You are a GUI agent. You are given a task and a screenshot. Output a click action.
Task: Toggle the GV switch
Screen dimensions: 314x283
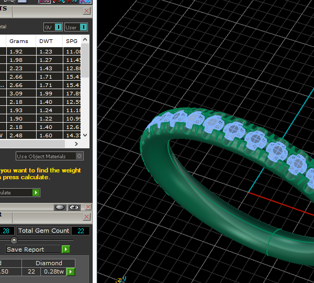click(58, 27)
